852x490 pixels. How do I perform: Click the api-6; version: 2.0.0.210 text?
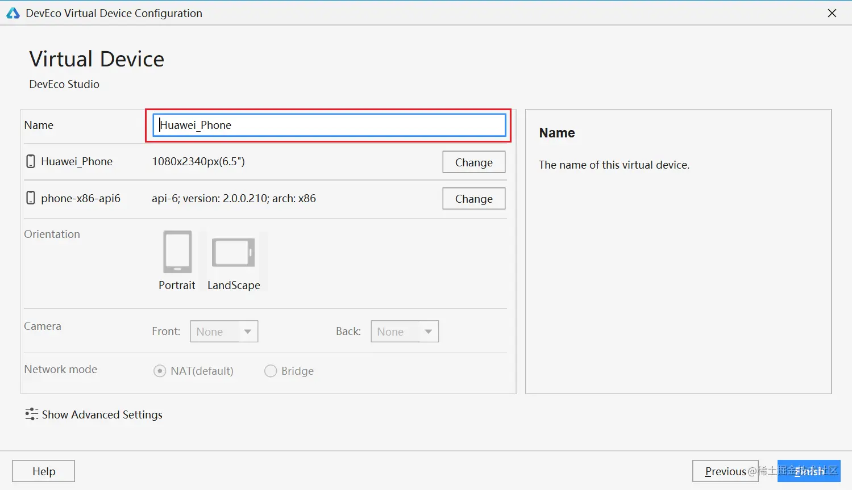pyautogui.click(x=234, y=198)
